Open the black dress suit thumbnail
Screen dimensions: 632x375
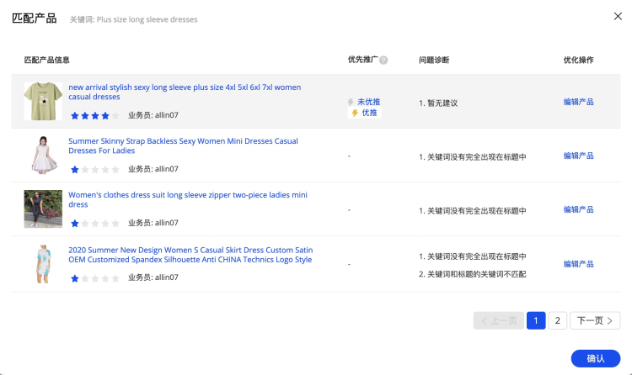tap(43, 209)
